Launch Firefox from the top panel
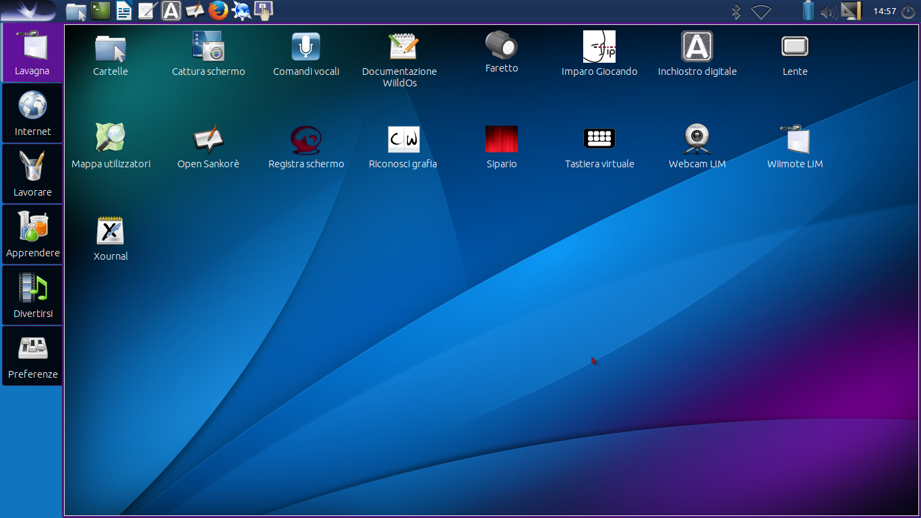Viewport: 921px width, 518px height. click(218, 10)
